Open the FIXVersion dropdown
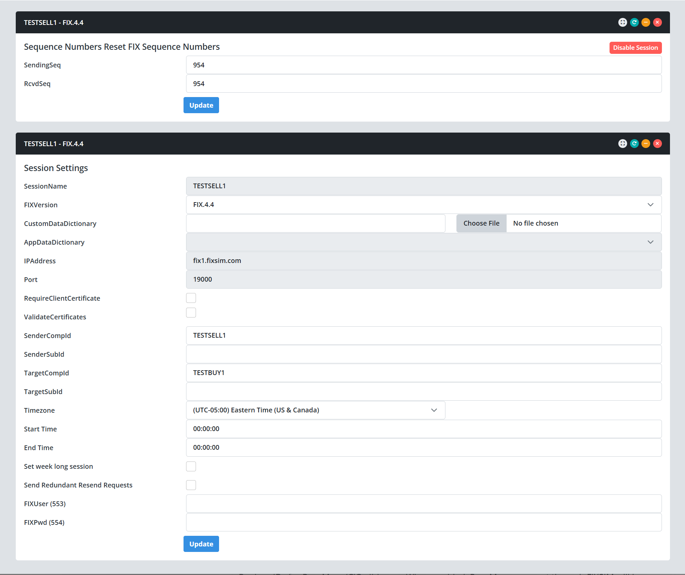 coord(423,205)
